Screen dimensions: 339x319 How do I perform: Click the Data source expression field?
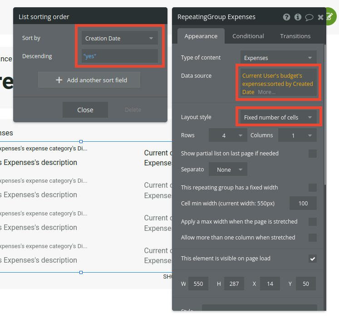coord(279,82)
